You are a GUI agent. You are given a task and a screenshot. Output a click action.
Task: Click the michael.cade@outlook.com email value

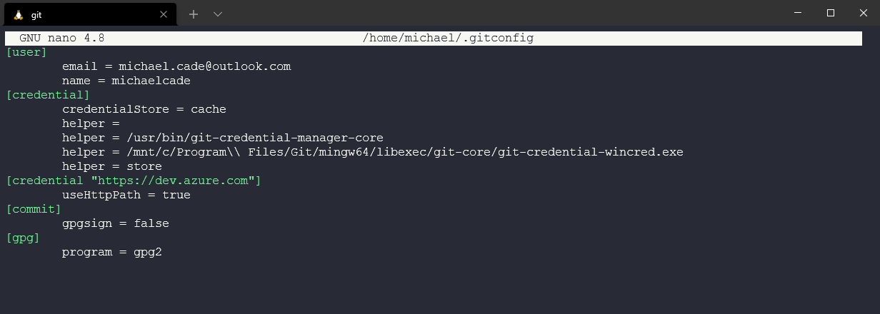[x=204, y=66]
